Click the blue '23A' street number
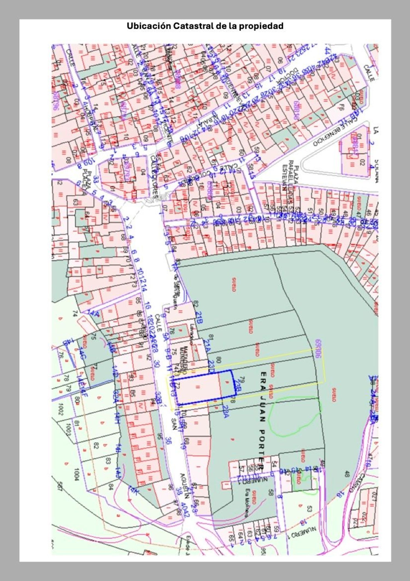 coord(225,411)
